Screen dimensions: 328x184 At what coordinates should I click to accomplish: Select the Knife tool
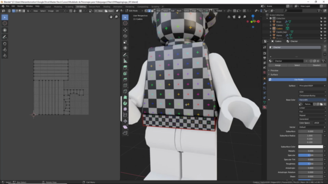pos(125,91)
